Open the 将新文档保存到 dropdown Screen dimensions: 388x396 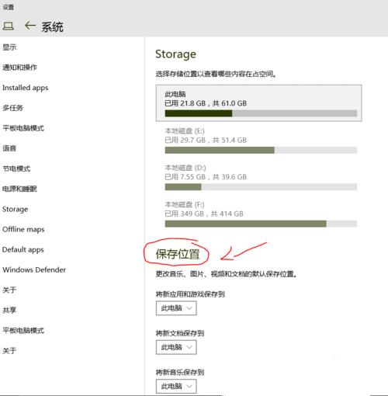176,347
